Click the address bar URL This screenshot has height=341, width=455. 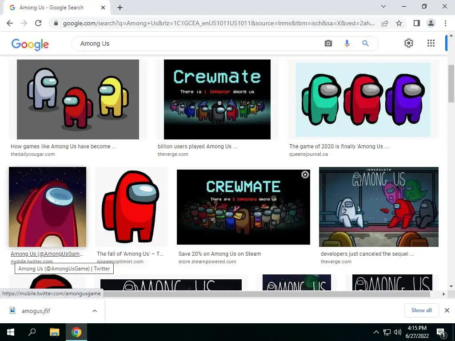[x=219, y=23]
